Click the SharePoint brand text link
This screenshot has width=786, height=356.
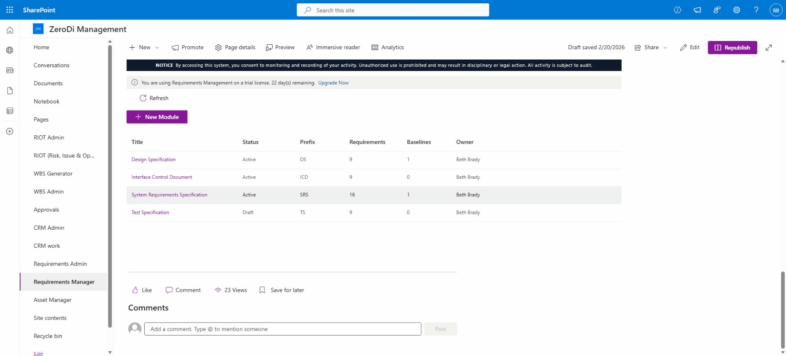point(39,10)
